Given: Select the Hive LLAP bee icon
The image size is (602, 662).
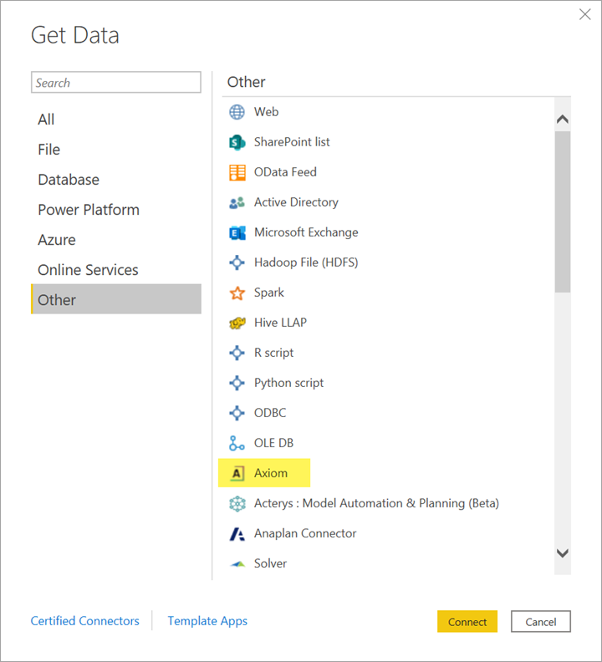Looking at the screenshot, I should 237,323.
